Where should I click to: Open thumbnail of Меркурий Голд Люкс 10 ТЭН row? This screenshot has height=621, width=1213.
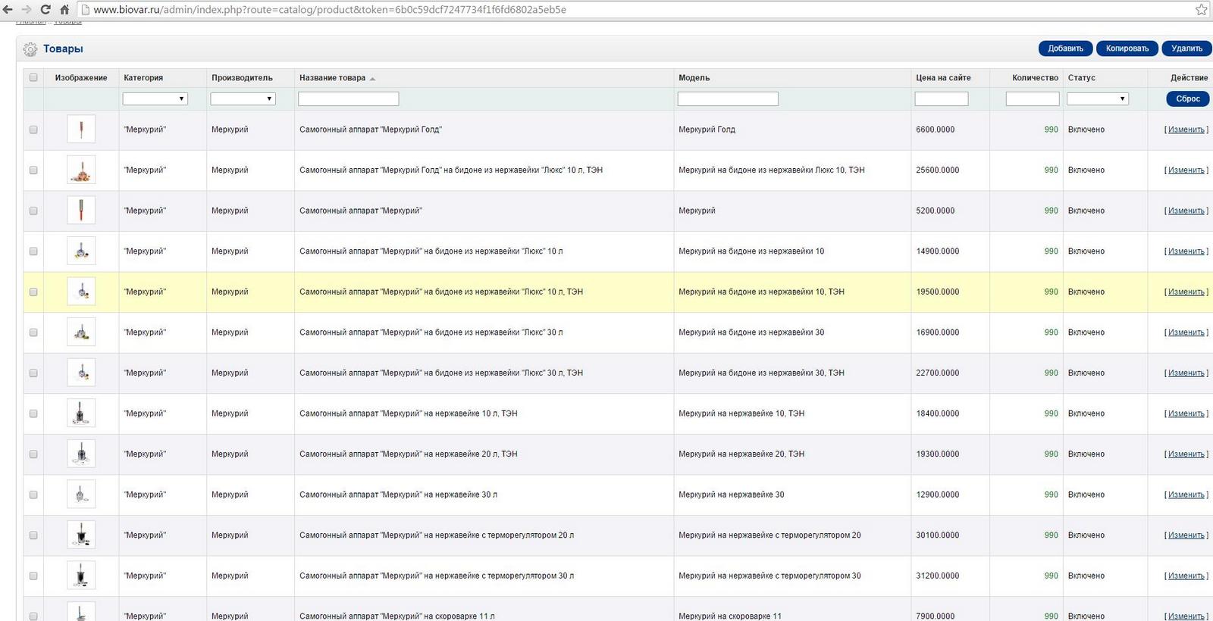point(81,170)
